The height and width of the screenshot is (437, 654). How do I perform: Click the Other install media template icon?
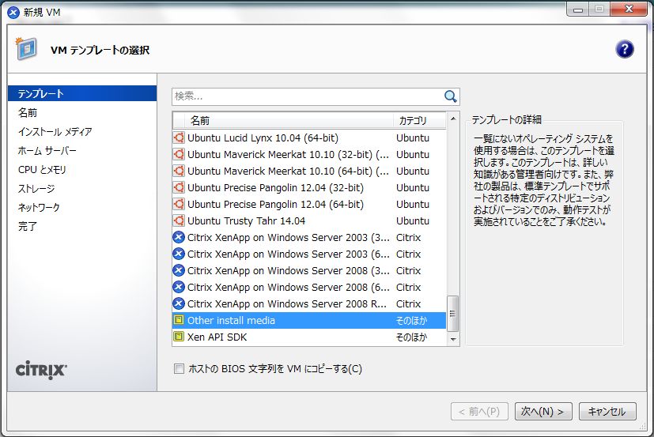coord(179,320)
